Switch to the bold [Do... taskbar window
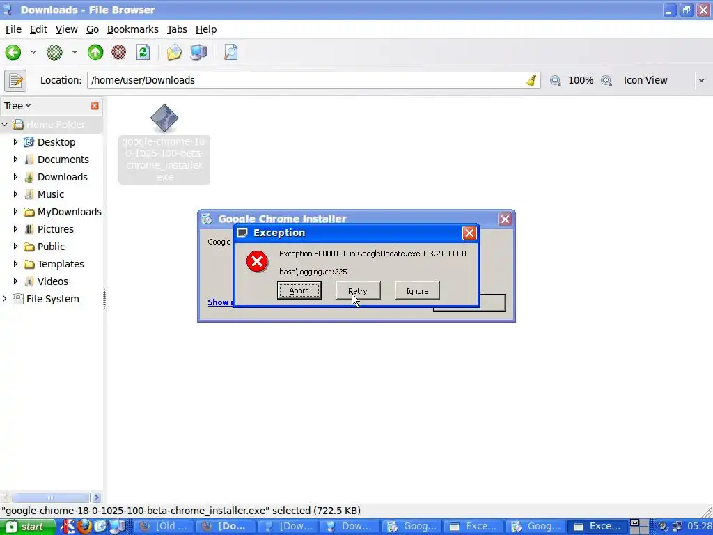713x535 pixels. tap(226, 527)
